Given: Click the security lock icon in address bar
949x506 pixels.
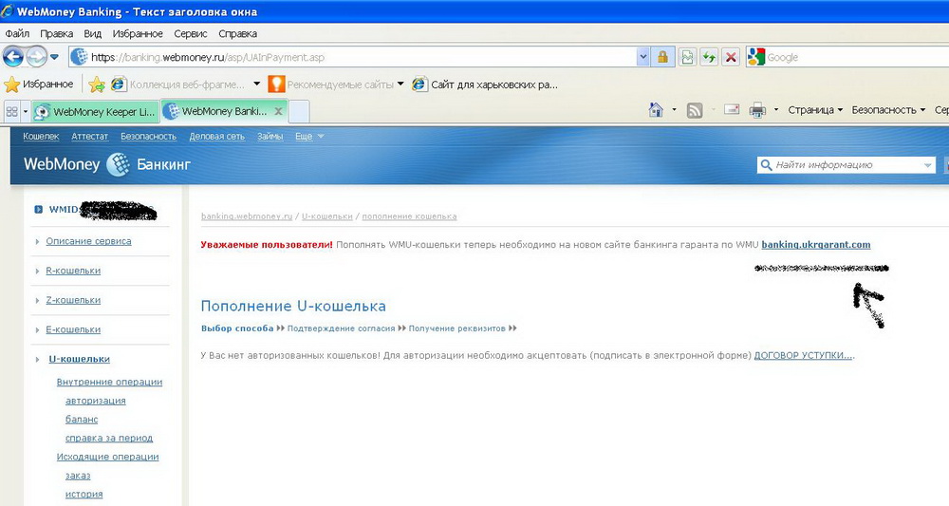Looking at the screenshot, I should [x=662, y=58].
